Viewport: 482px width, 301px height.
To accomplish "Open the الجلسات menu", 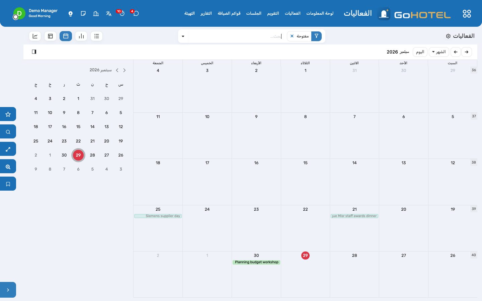I will (254, 13).
